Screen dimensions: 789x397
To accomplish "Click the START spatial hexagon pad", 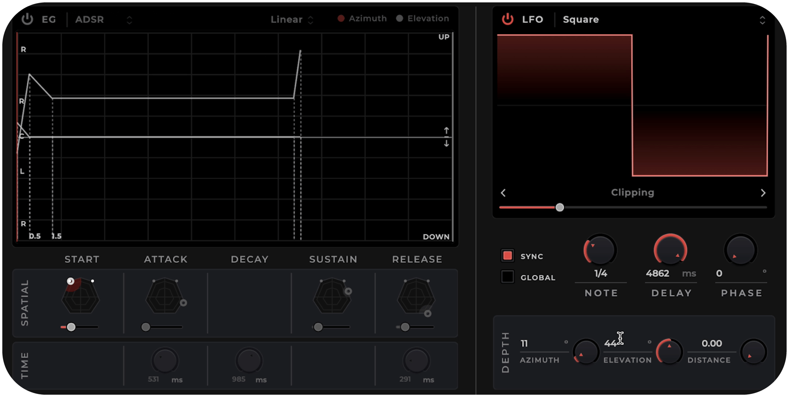I will coord(80,297).
